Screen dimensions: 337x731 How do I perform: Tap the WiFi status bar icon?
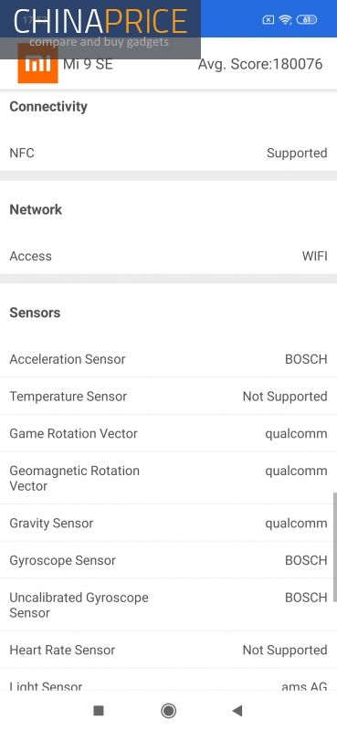(285, 19)
